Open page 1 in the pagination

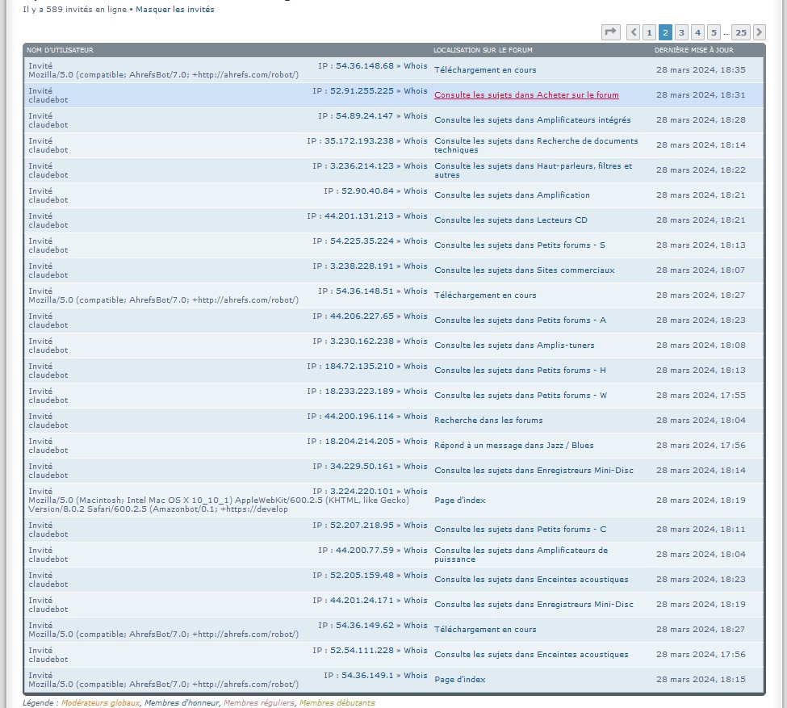coord(649,32)
